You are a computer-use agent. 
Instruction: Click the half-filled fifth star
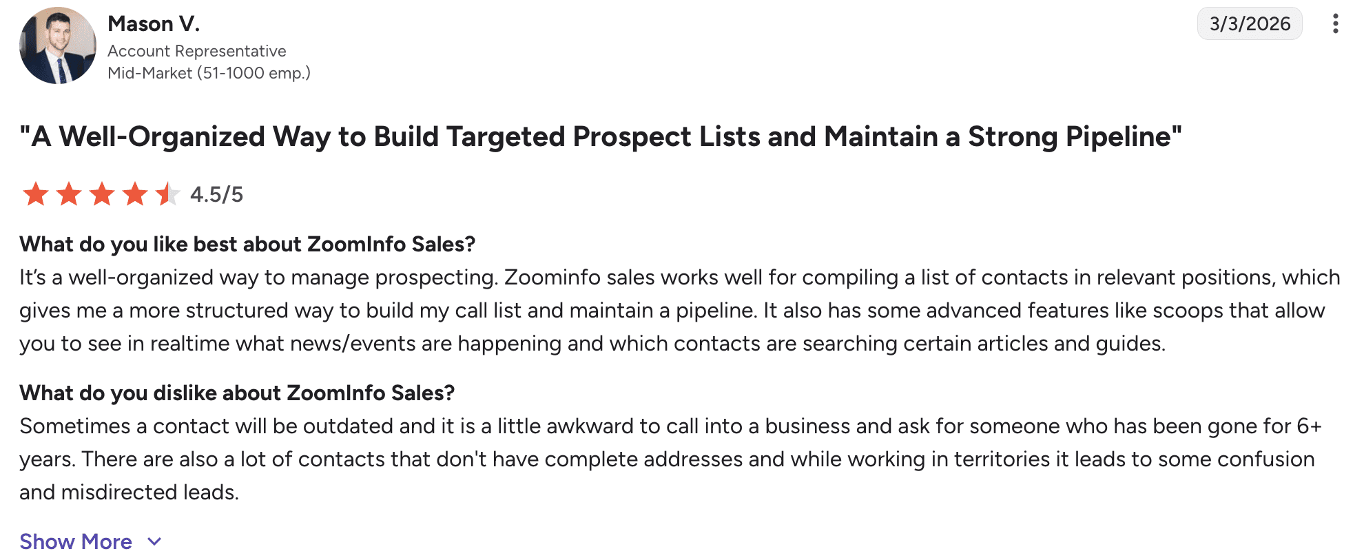click(167, 194)
